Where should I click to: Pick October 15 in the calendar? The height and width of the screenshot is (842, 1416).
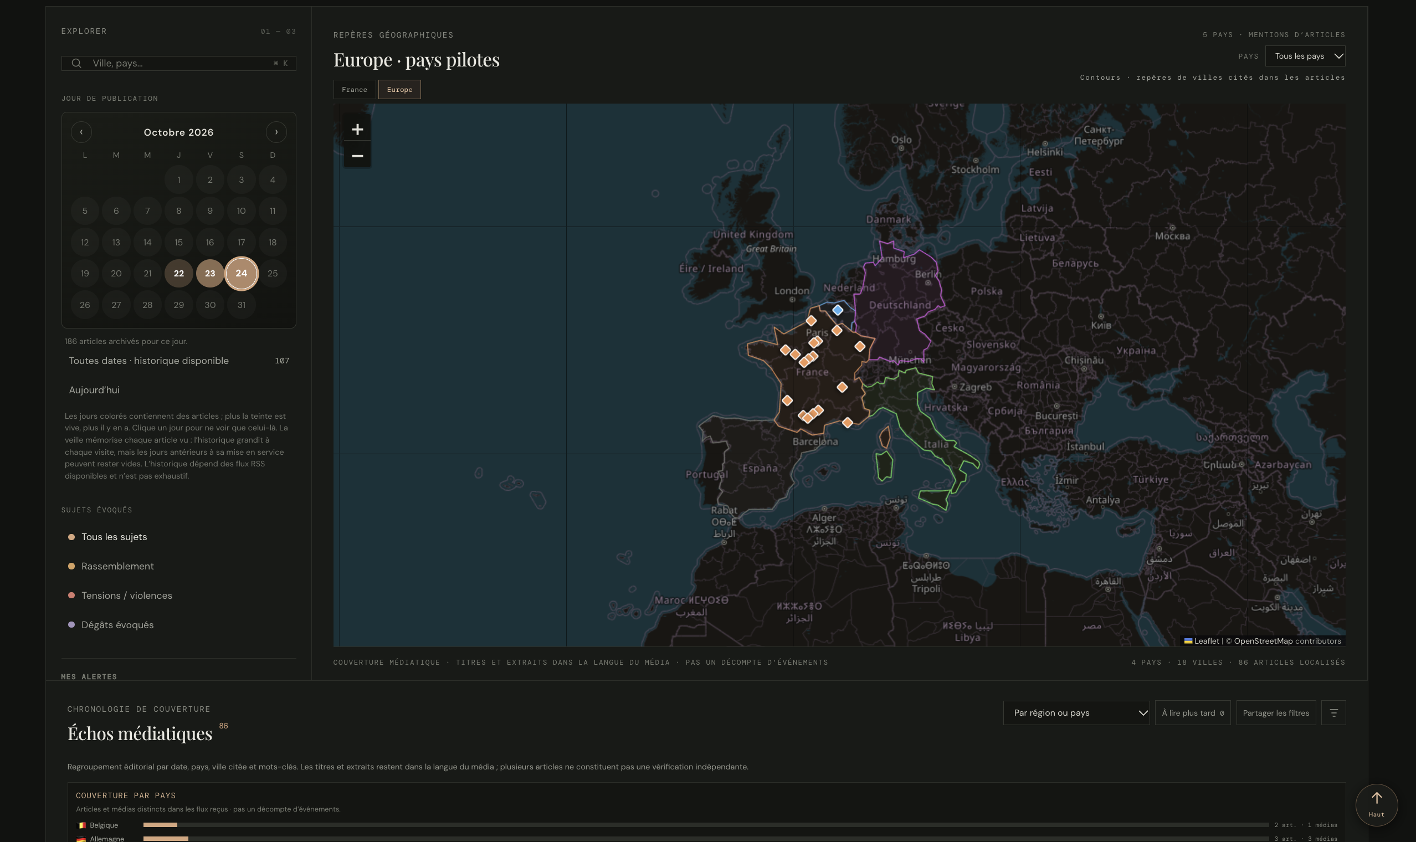coord(179,242)
